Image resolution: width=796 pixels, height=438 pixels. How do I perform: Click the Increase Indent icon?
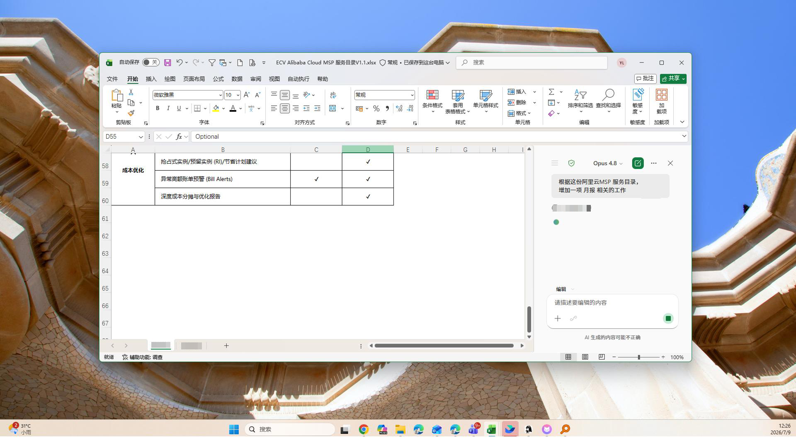click(317, 108)
